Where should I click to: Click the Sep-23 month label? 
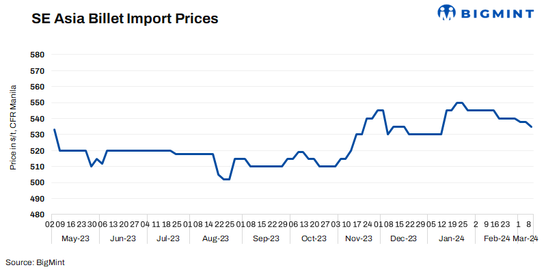pyautogui.click(x=265, y=238)
